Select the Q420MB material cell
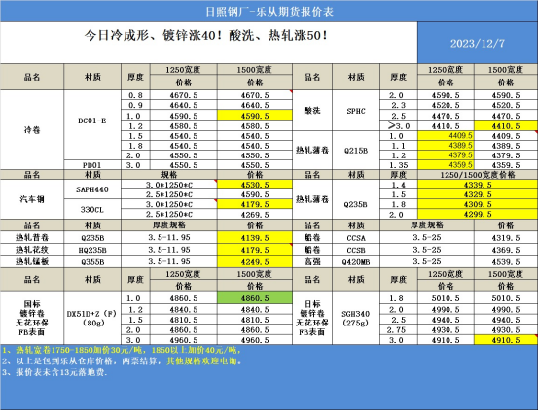This screenshot has width=538, height=410. pyautogui.click(x=356, y=262)
